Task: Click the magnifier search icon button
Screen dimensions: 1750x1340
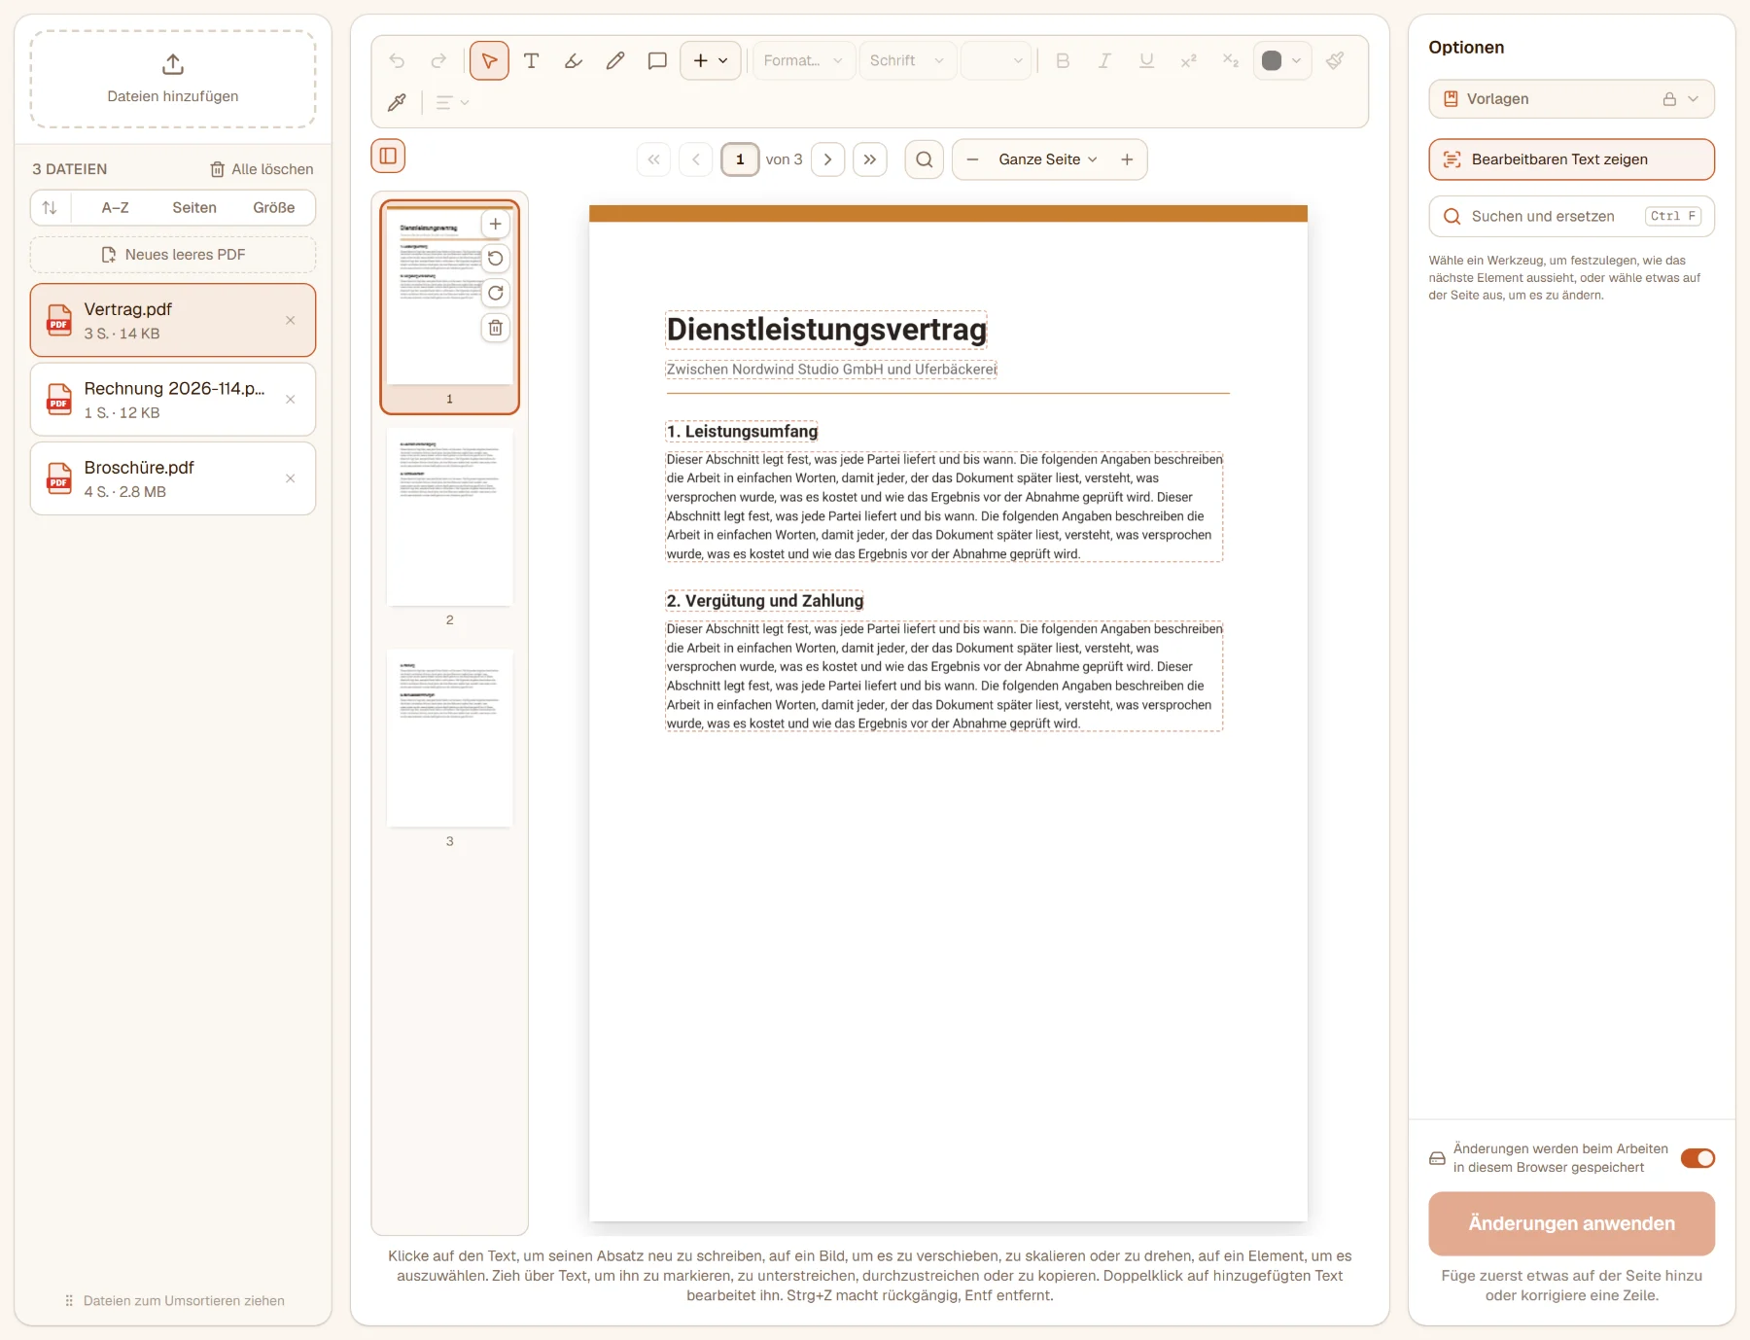Action: [x=925, y=159]
